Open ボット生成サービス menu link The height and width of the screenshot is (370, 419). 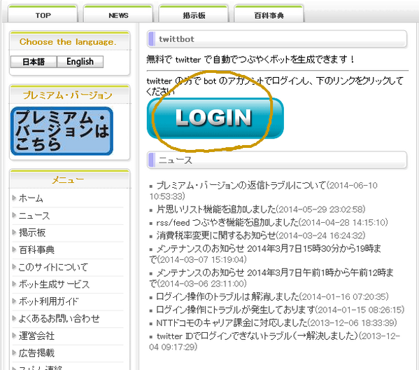click(54, 284)
